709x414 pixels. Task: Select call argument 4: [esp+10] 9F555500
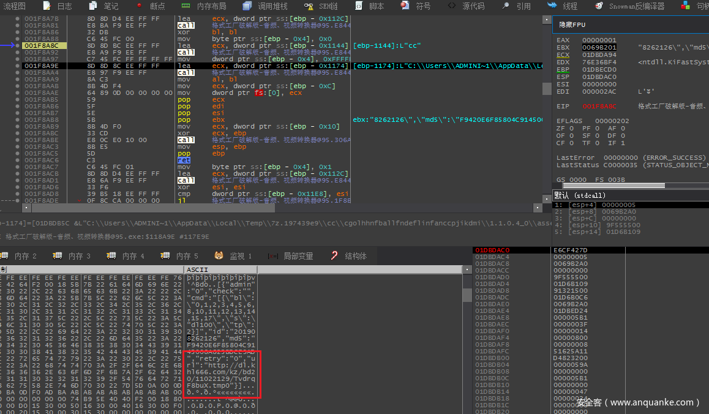point(630,225)
